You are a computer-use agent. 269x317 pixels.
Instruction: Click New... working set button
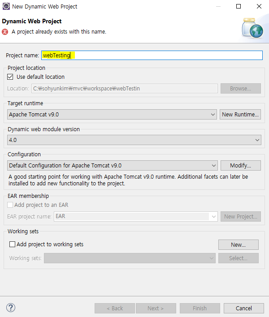point(239,244)
